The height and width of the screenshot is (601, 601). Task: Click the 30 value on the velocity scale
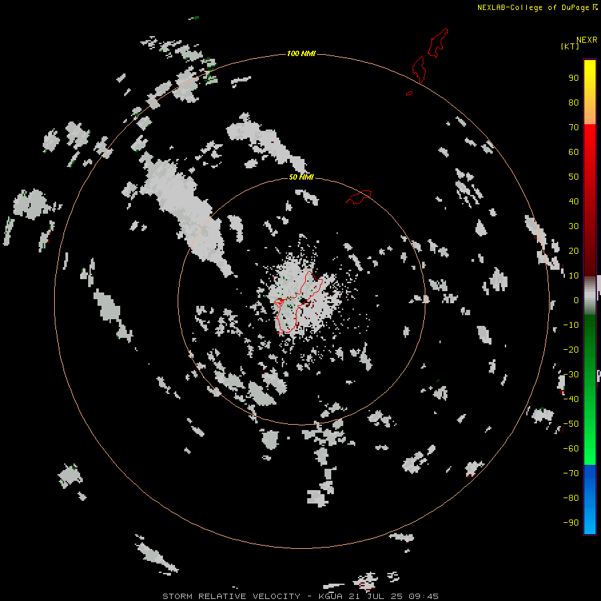tap(574, 226)
